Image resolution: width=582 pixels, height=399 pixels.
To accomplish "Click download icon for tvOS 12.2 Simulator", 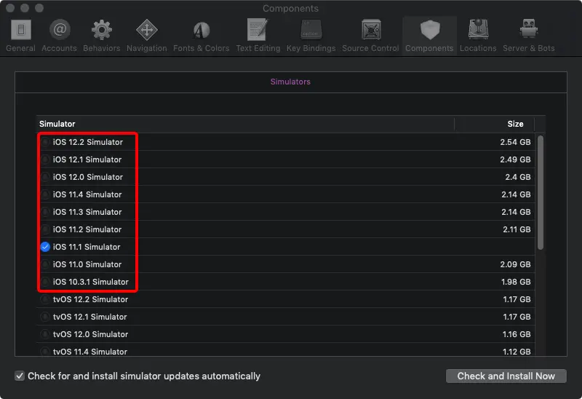I will tap(45, 299).
